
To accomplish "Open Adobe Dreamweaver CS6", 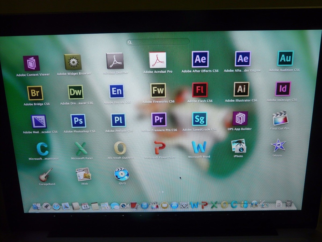I will [x=76, y=92].
